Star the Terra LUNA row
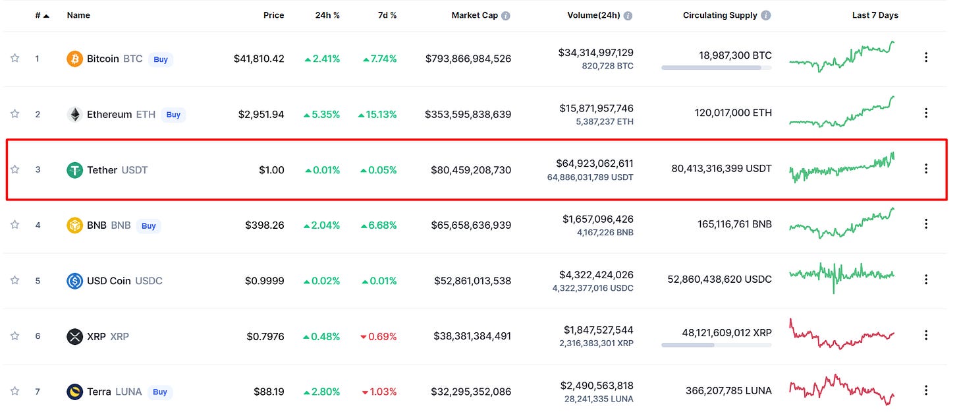This screenshot has width=959, height=416. 14,391
